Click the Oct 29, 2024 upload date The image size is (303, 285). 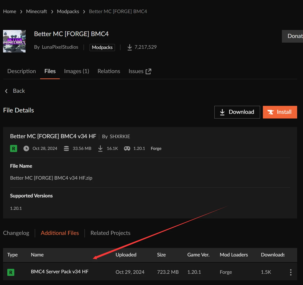[x=130, y=272]
